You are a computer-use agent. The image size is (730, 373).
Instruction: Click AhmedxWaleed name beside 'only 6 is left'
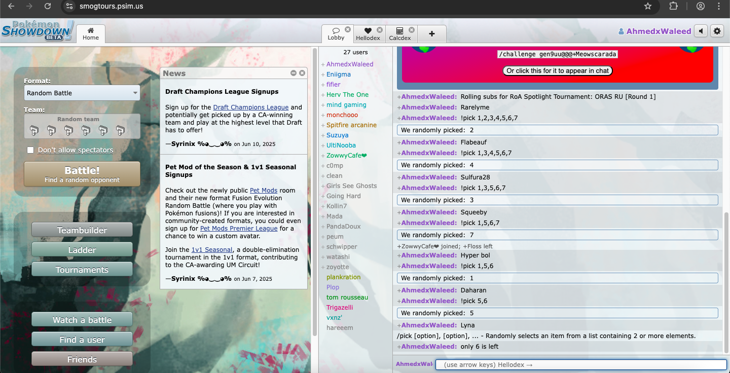click(429, 347)
